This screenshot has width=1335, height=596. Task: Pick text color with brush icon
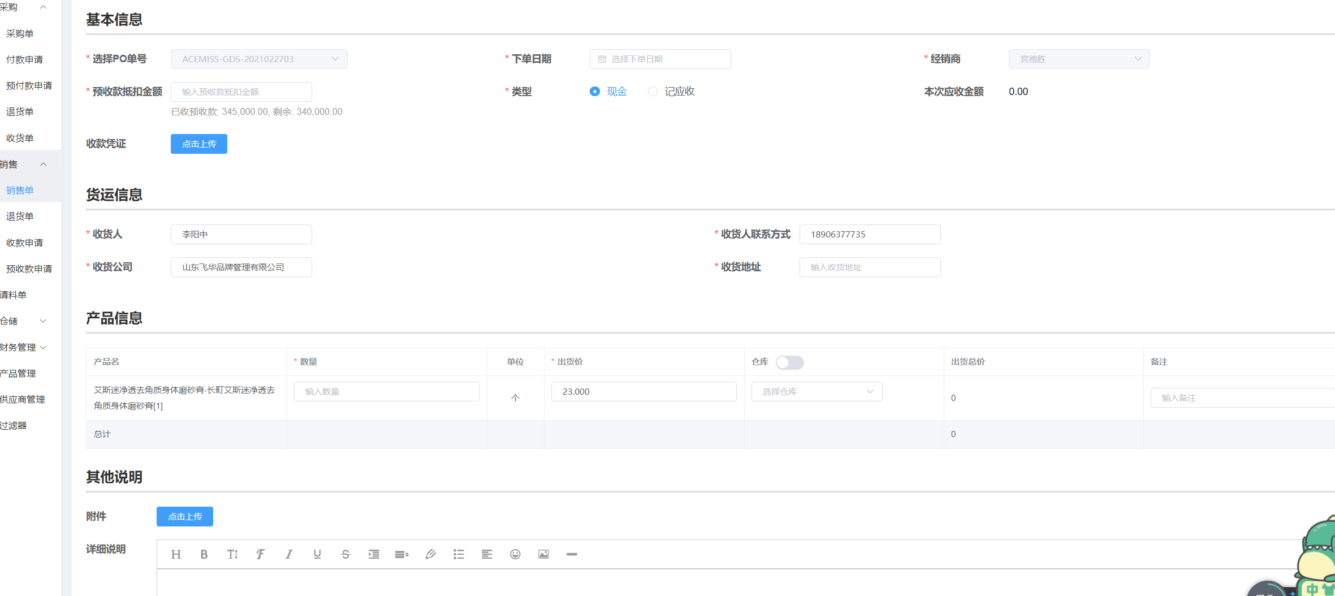tap(430, 554)
